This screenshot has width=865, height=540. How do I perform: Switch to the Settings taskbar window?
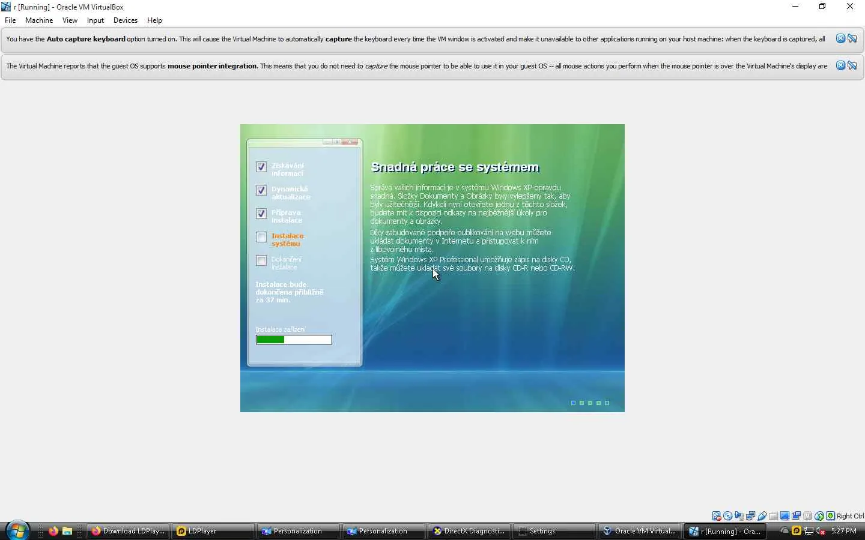point(555,531)
